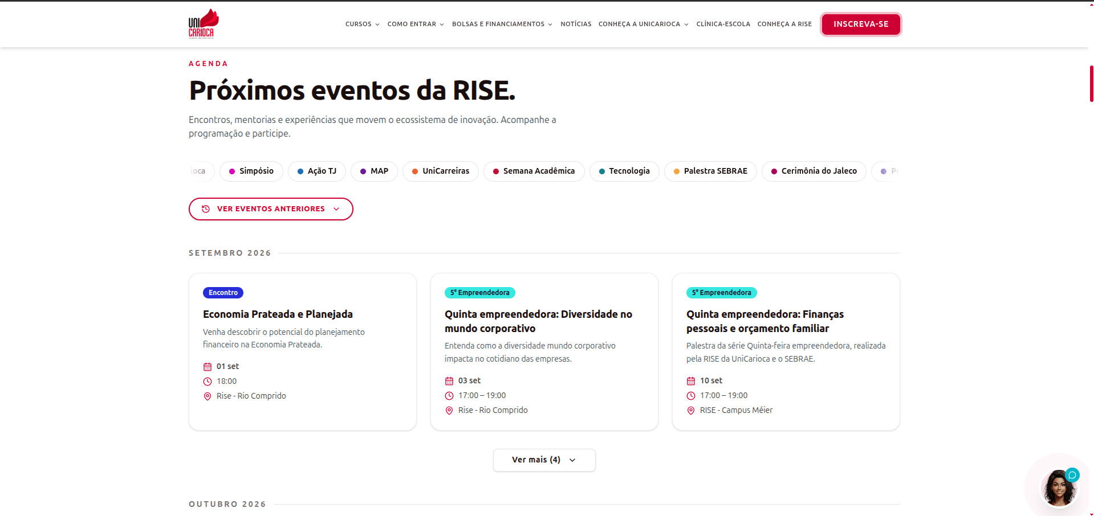Open Quinta empreendedora Diversidade event title
This screenshot has width=1094, height=516.
tap(538, 321)
